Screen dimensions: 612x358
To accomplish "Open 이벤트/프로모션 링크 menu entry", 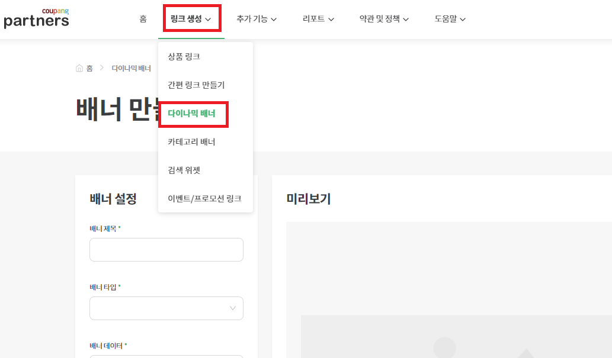I will coord(206,198).
